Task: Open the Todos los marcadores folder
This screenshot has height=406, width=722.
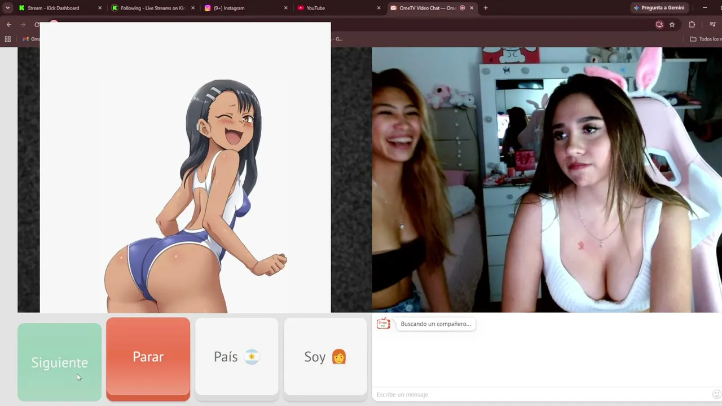Action: (x=705, y=39)
